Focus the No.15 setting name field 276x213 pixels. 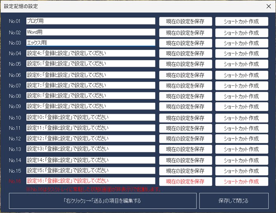[x=91, y=170]
